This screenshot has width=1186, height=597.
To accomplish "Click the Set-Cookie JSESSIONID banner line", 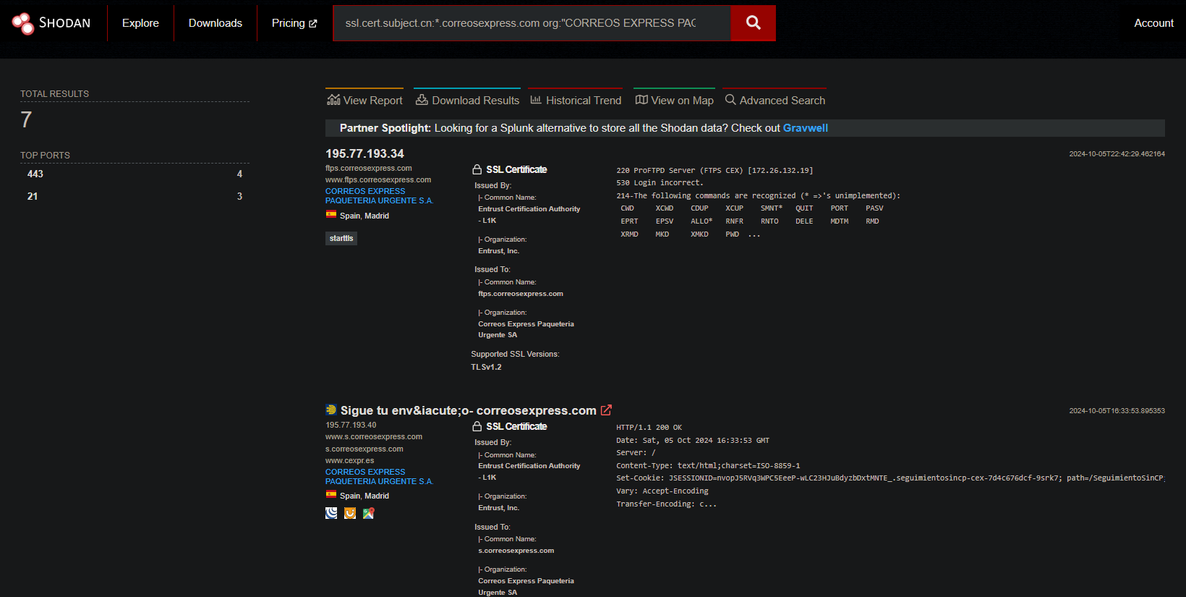I will 890,478.
